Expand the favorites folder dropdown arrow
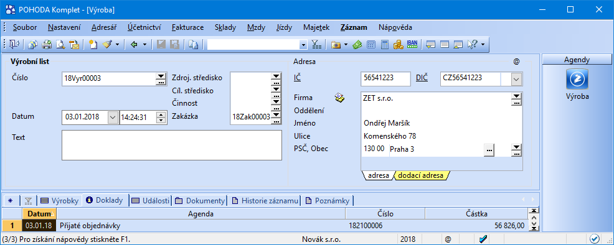 click(346, 45)
